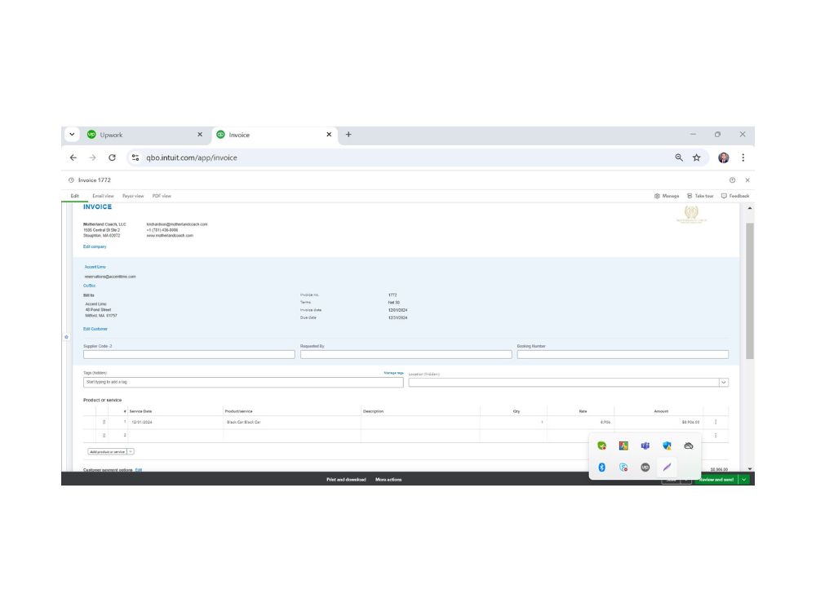Click the Add product or service button

click(107, 452)
